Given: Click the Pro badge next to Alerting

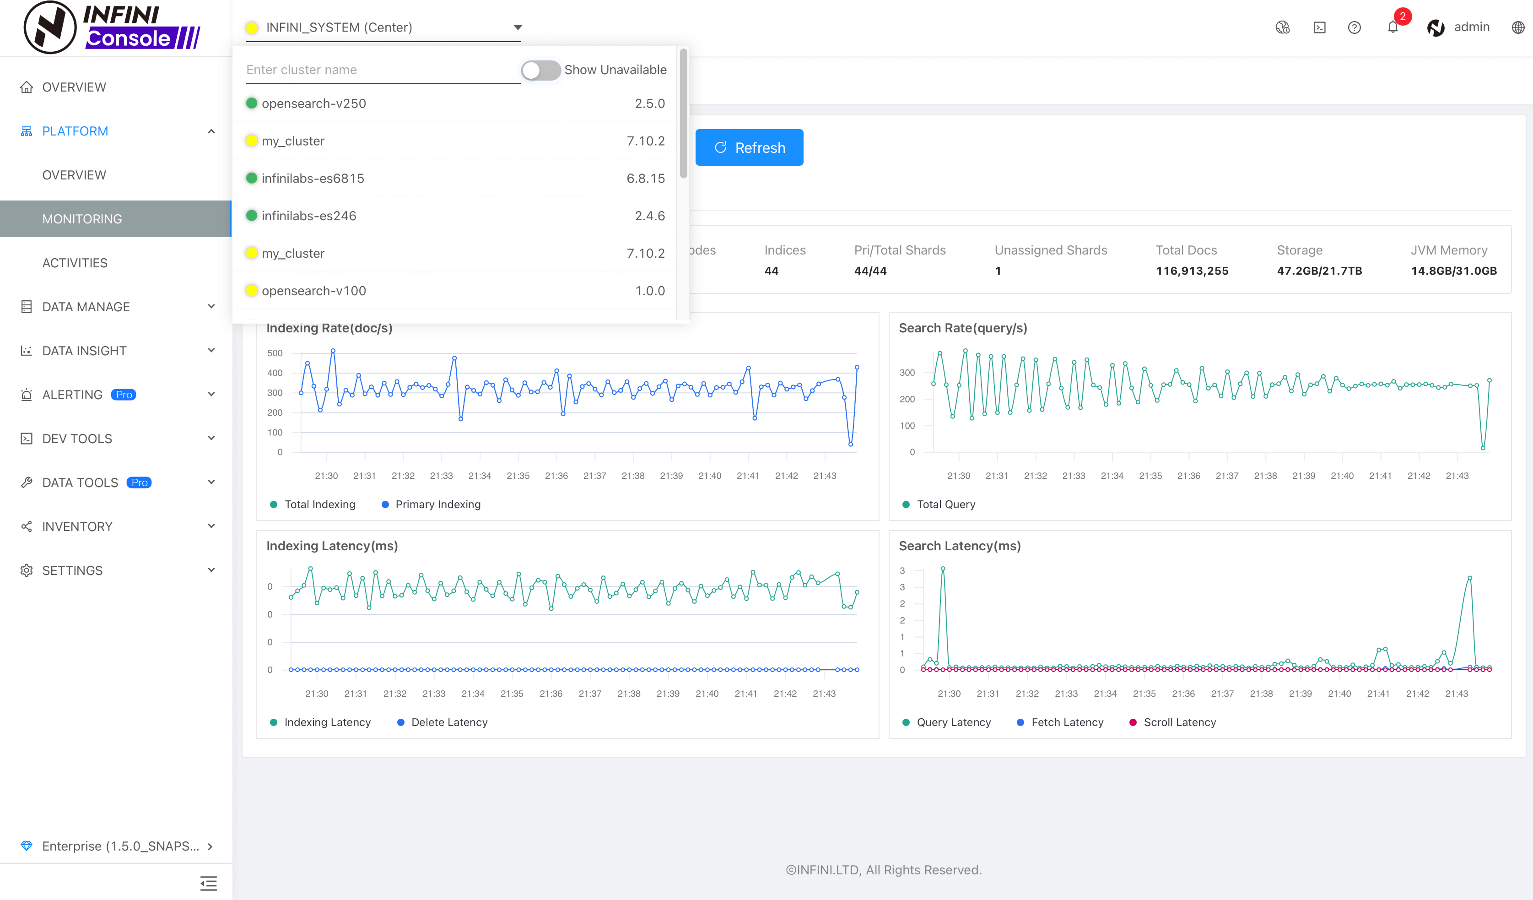Looking at the screenshot, I should point(124,394).
